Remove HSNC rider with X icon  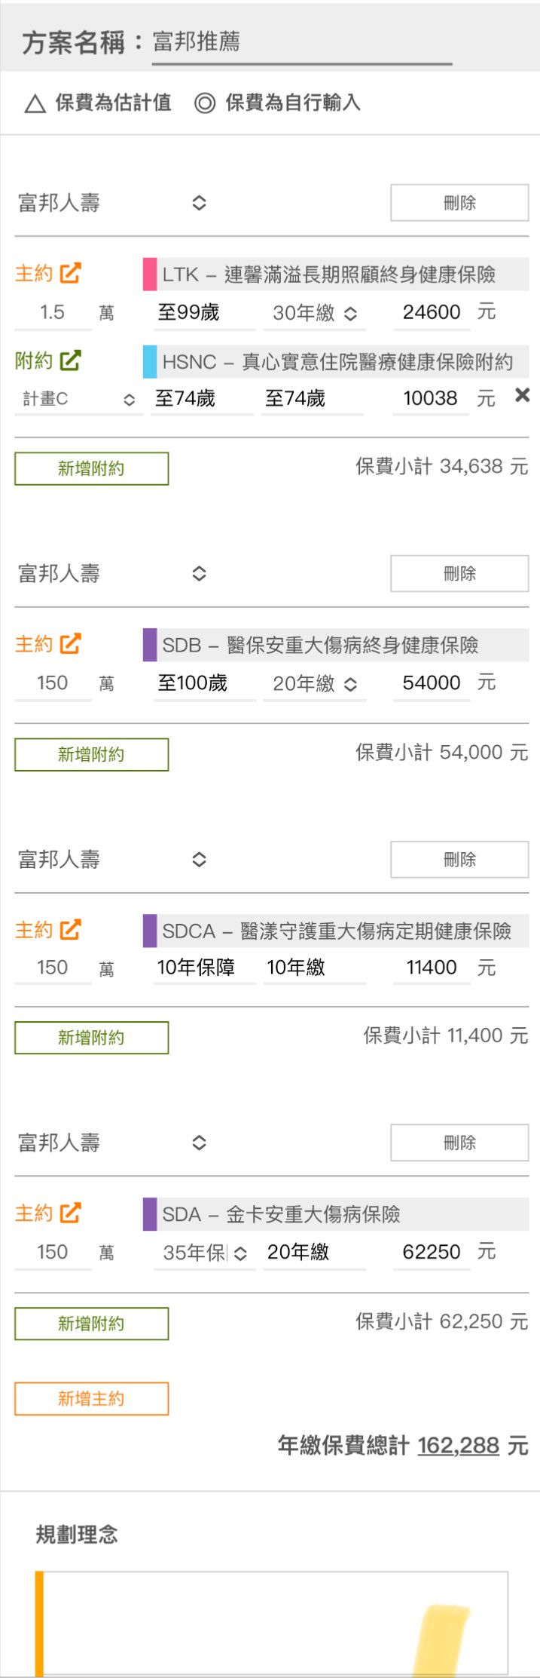(522, 395)
